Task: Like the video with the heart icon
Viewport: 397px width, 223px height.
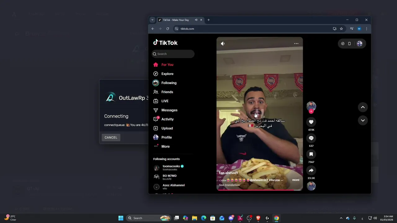Action: [x=311, y=122]
